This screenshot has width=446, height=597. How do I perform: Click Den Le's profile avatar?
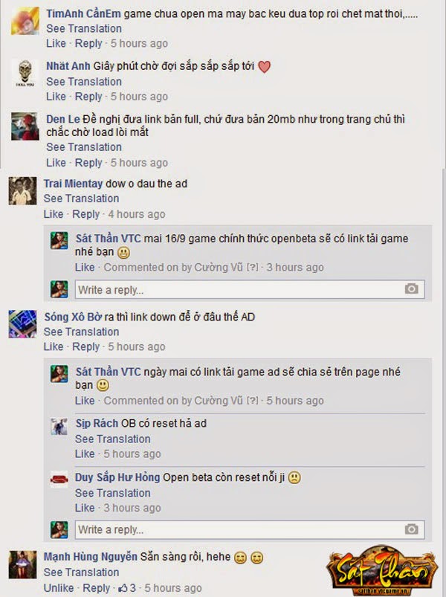tap(25, 126)
